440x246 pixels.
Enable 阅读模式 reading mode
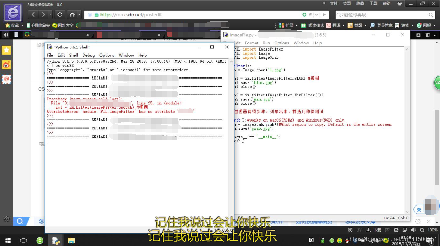pyautogui.click(x=313, y=25)
